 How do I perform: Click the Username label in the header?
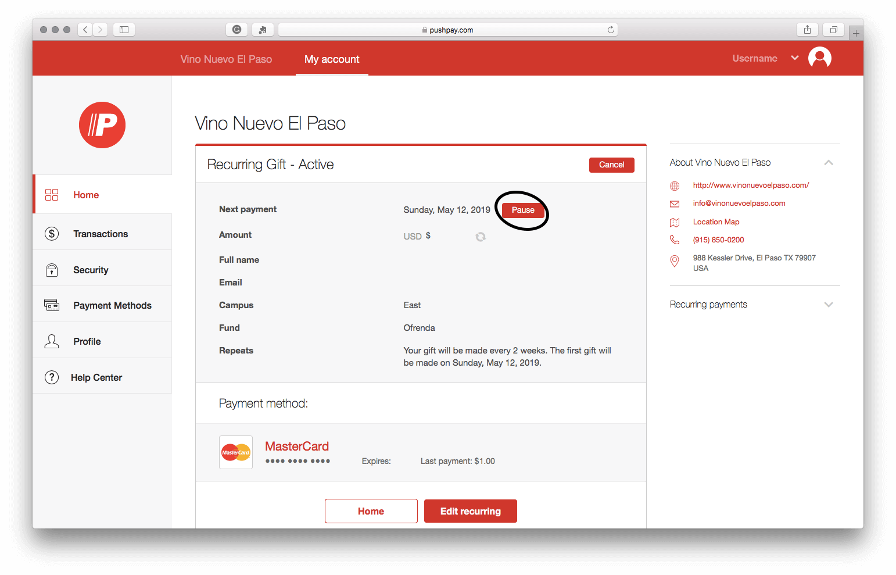[755, 58]
